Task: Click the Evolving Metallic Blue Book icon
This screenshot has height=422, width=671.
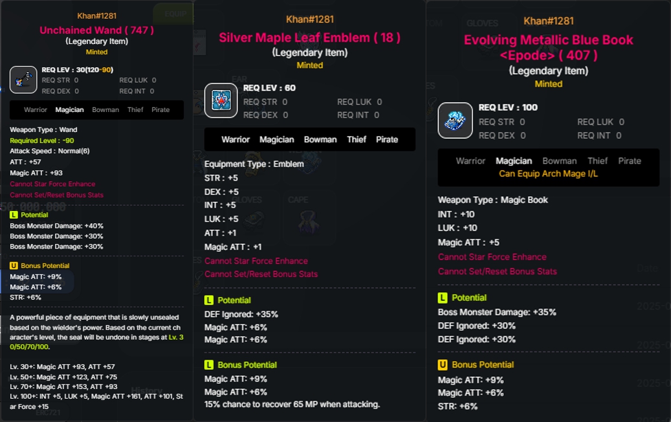Action: pyautogui.click(x=455, y=120)
